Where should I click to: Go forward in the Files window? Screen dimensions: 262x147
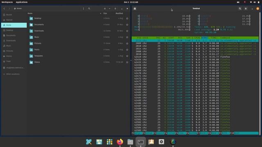[9, 9]
